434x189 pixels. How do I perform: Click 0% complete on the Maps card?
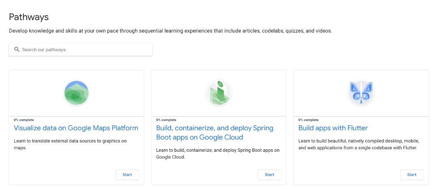point(24,120)
